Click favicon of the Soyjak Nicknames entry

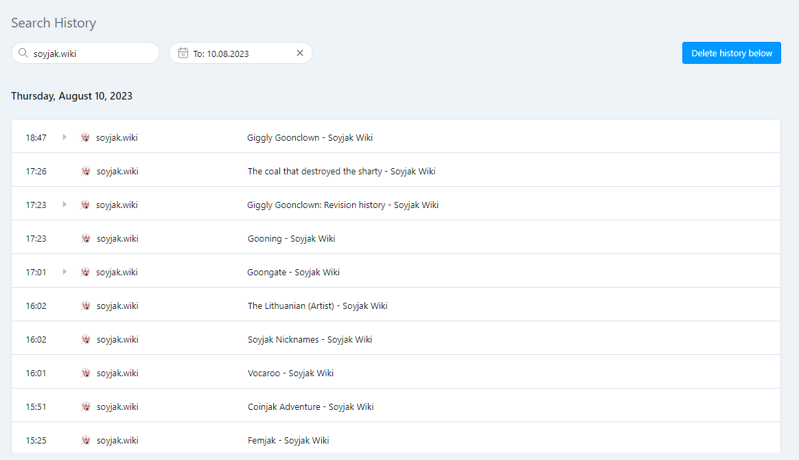[x=86, y=339]
